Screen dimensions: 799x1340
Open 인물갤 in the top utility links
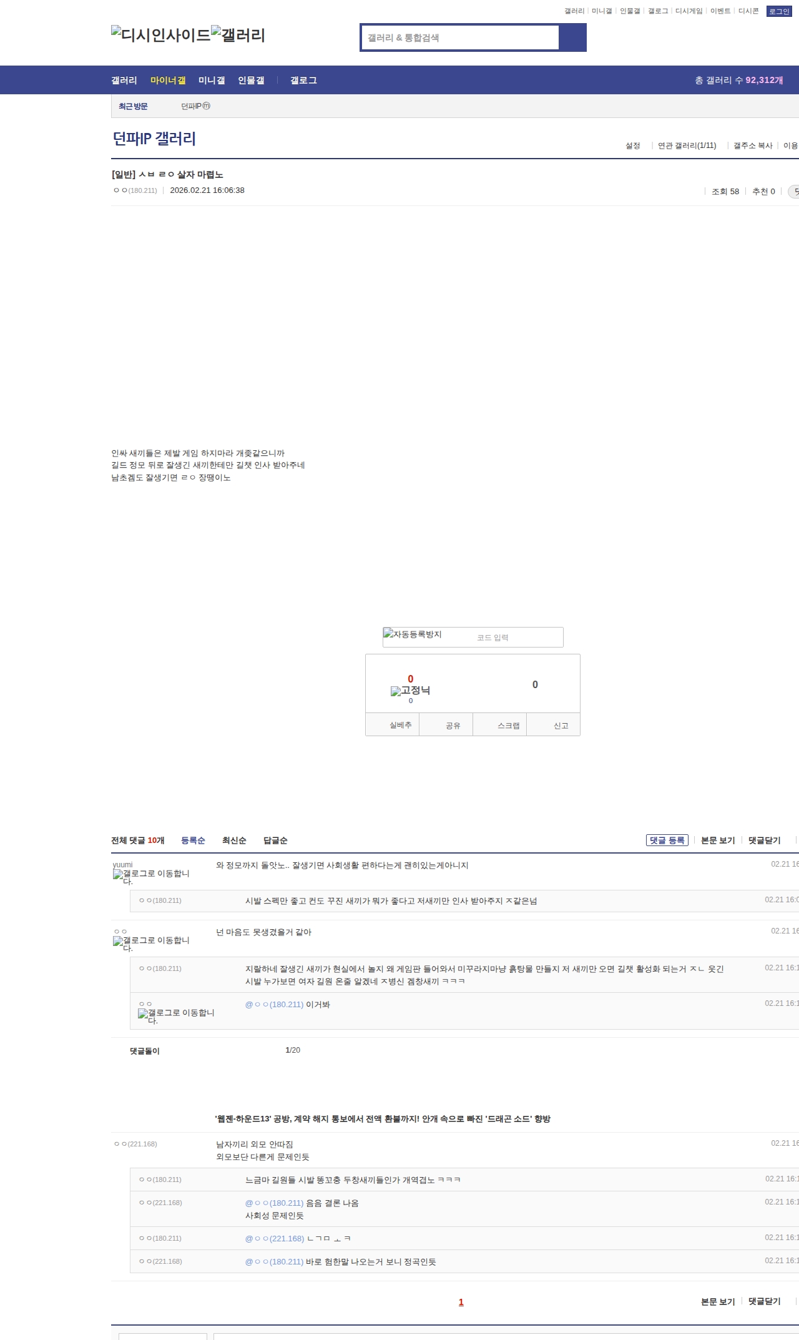(x=630, y=11)
